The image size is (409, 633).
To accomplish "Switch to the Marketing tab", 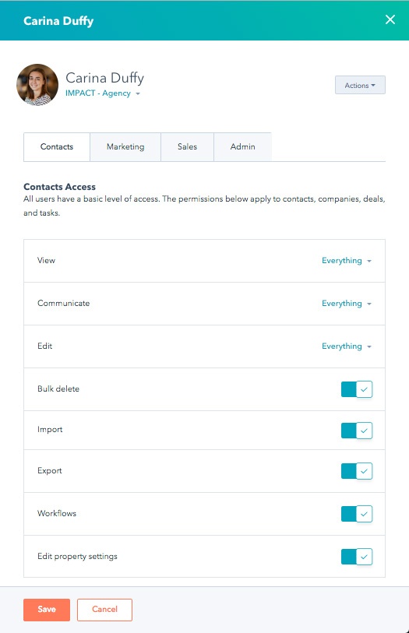I will pos(125,147).
